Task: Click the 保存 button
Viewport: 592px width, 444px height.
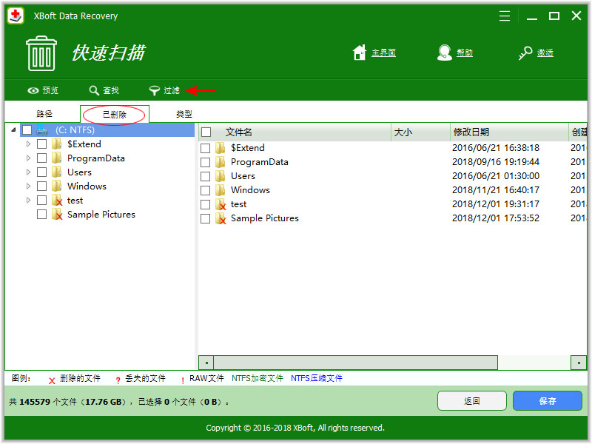Action: (x=547, y=401)
